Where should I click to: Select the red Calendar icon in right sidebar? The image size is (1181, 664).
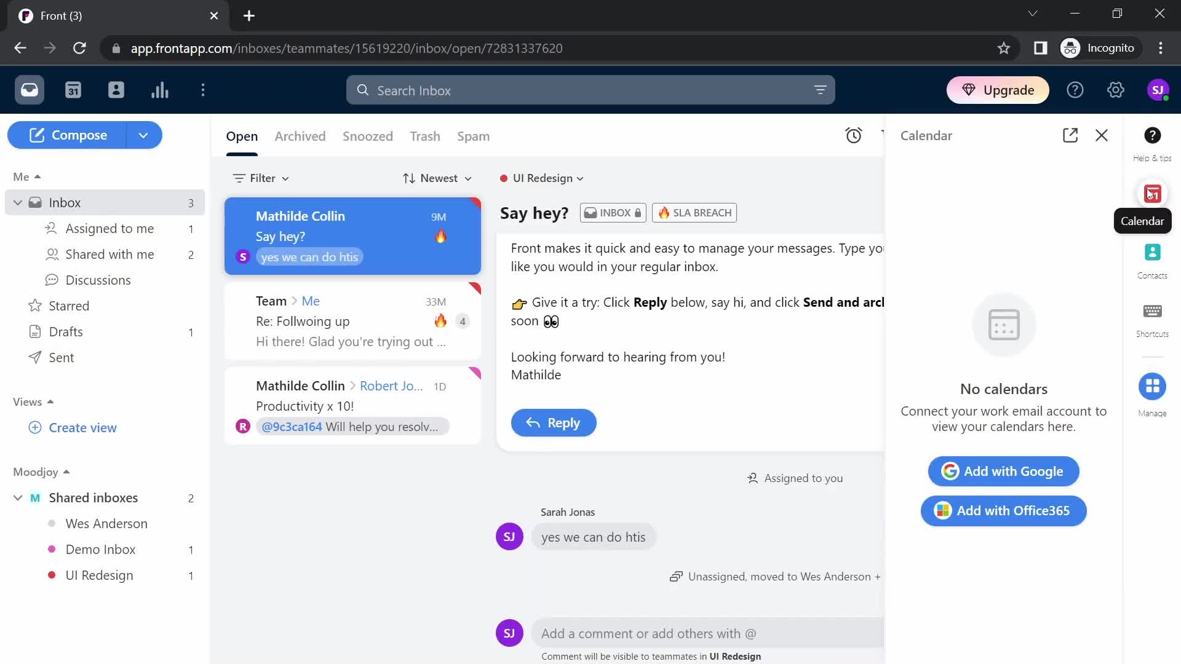pos(1152,194)
